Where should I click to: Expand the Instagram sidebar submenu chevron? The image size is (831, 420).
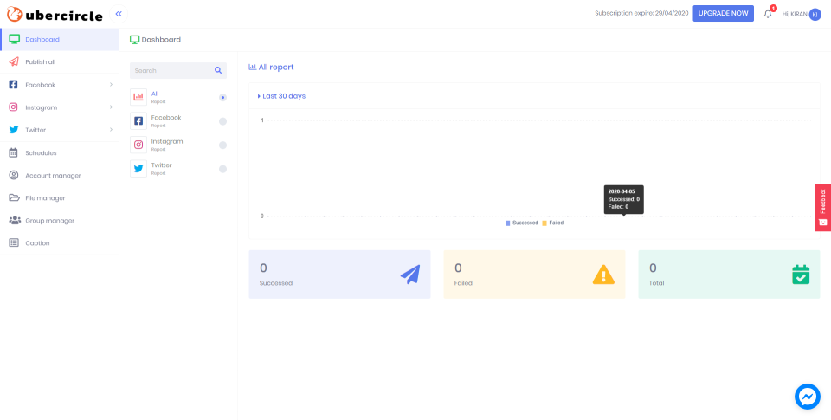click(112, 107)
